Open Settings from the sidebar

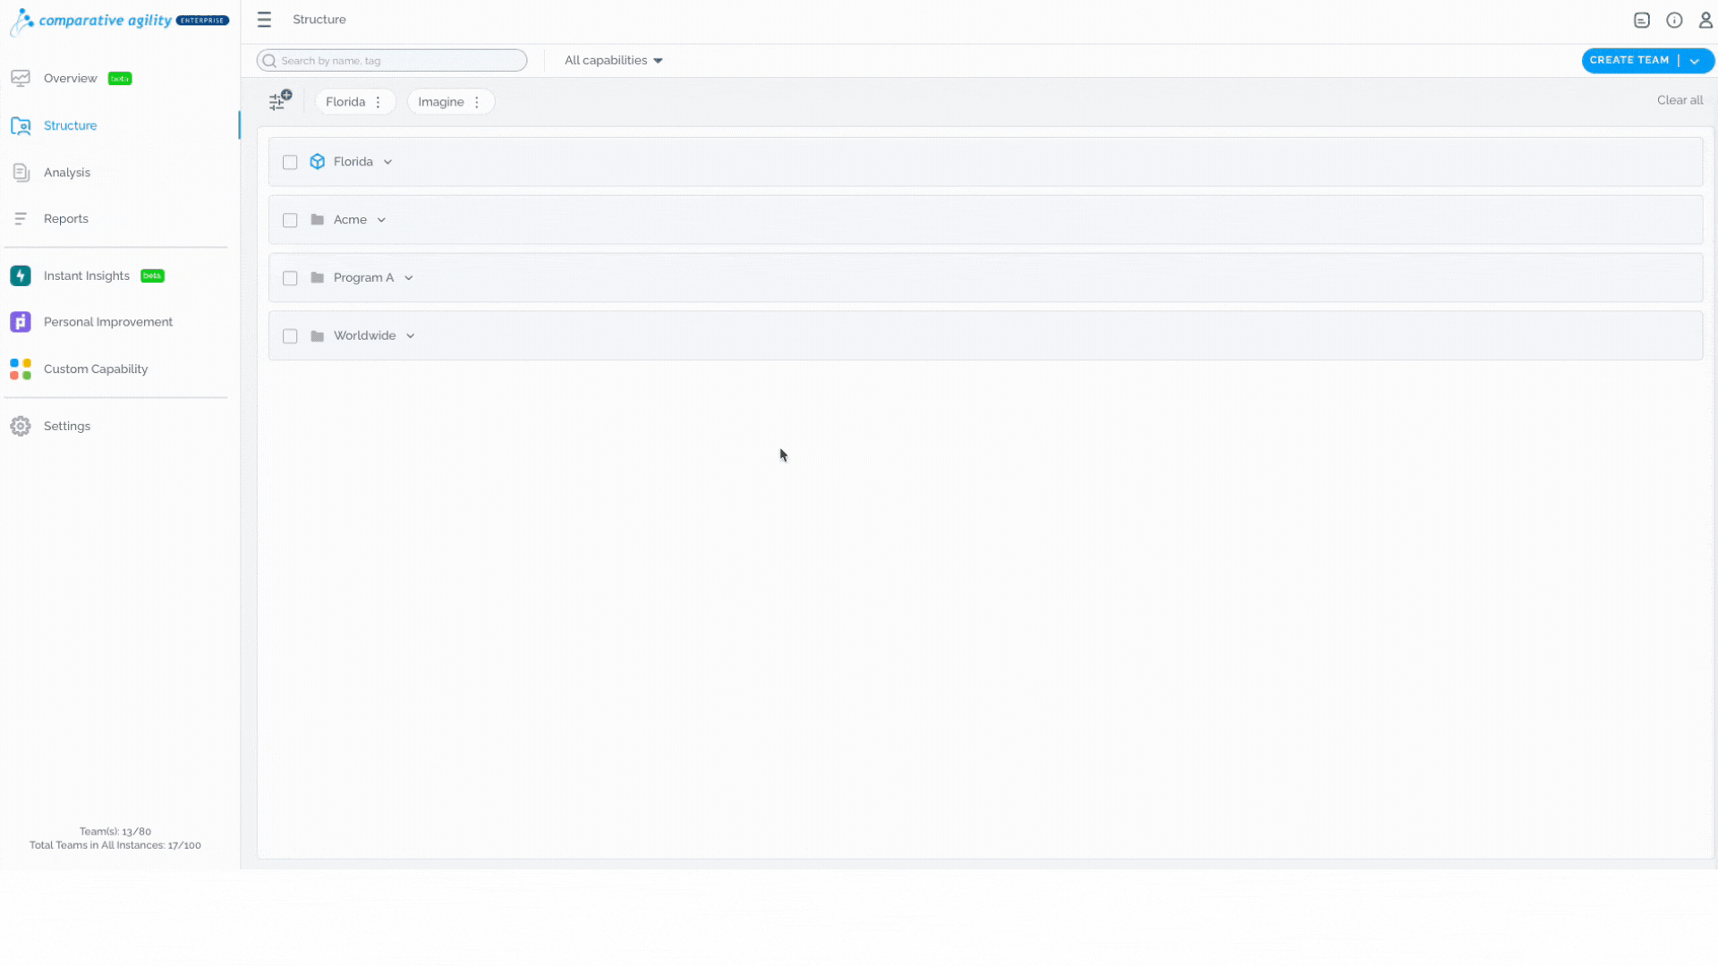point(67,427)
